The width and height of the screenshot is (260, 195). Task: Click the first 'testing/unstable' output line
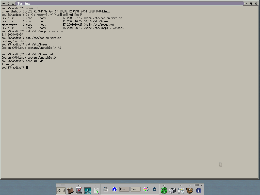tap(14, 41)
